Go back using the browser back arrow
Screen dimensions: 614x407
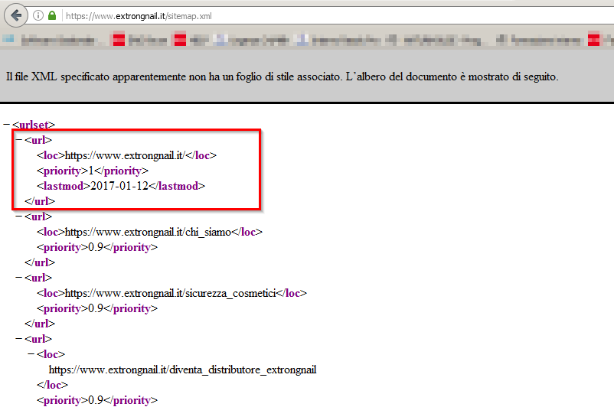(x=15, y=15)
